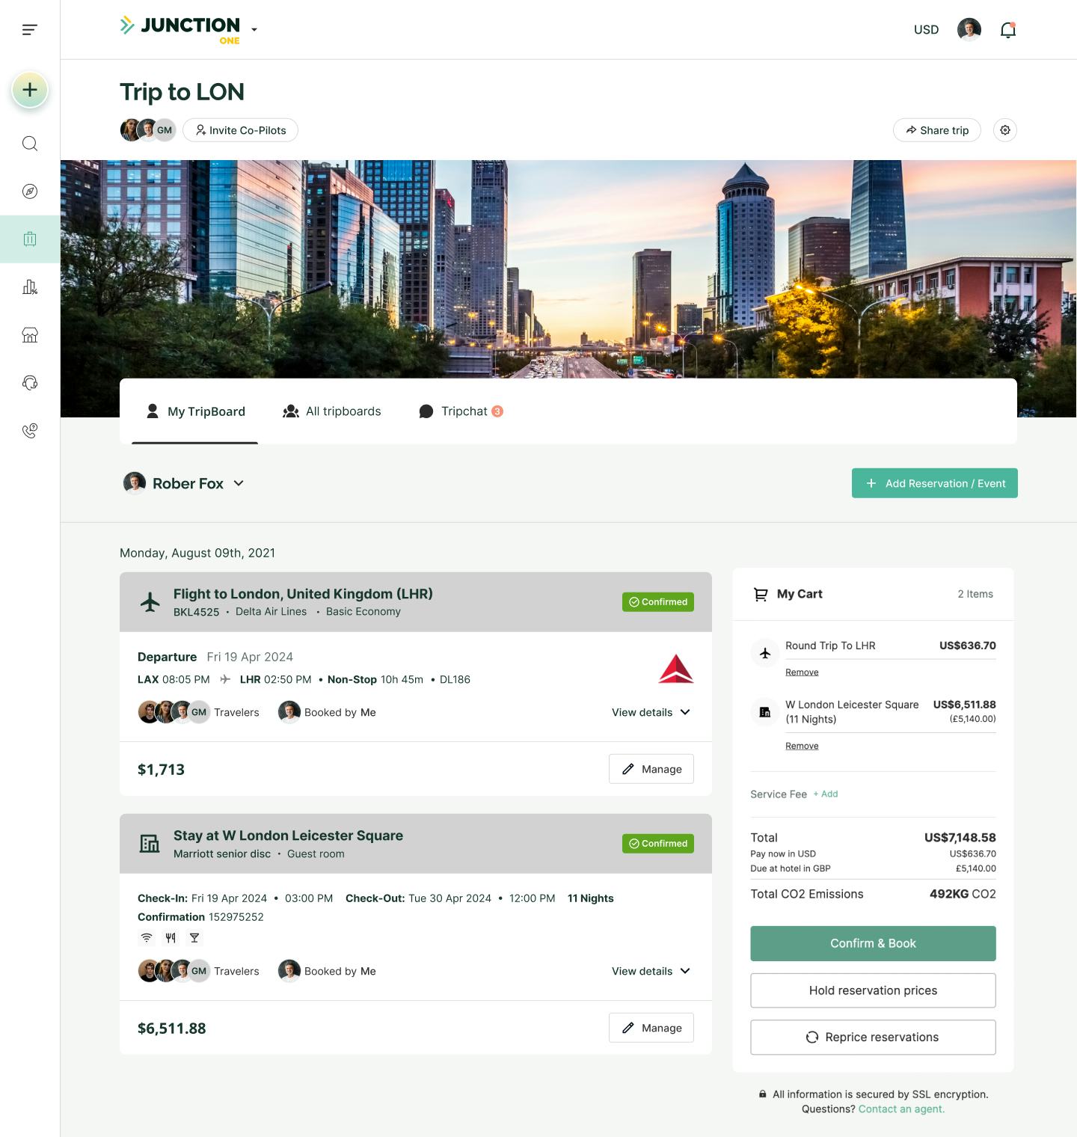Viewport: 1077px width, 1137px height.
Task: Open the Junction One workspace dropdown arrow
Action: click(254, 29)
